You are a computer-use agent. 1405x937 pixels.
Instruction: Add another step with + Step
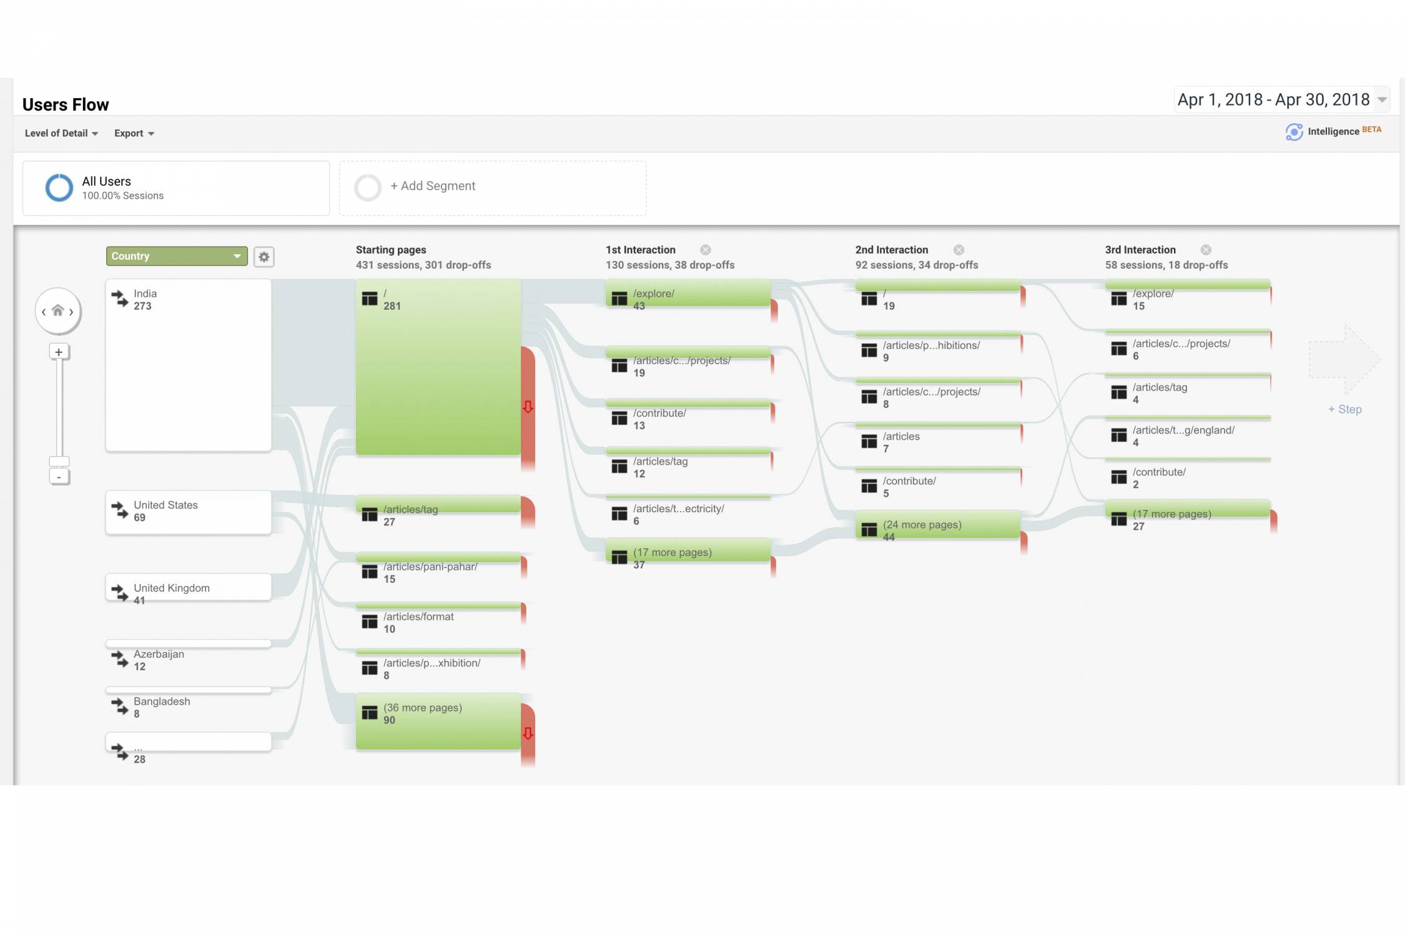(x=1344, y=409)
